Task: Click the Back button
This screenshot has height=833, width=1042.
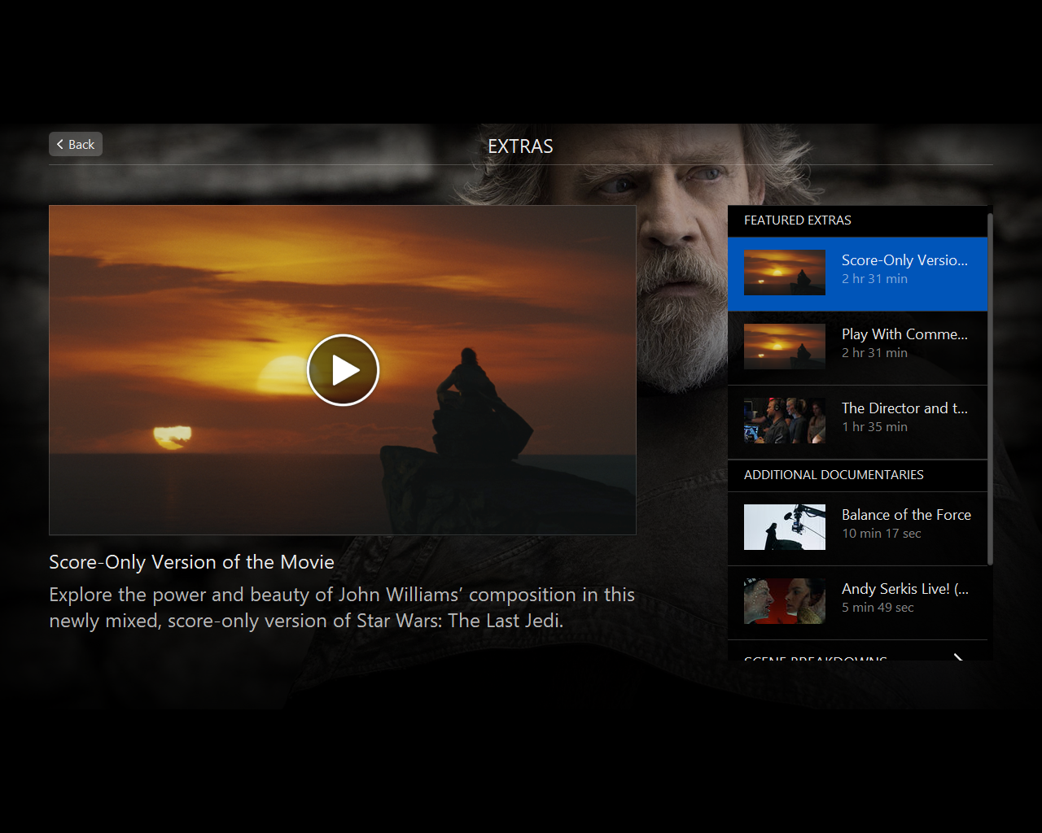Action: pos(76,144)
